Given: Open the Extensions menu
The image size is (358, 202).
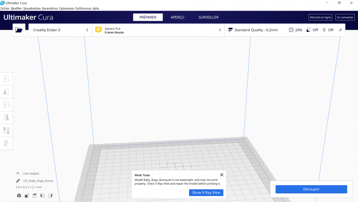Looking at the screenshot, I should coord(67,9).
